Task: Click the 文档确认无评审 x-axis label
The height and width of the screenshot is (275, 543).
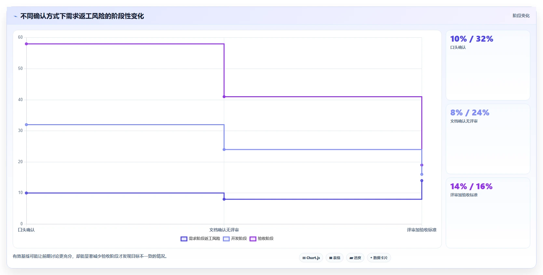Action: coord(224,230)
